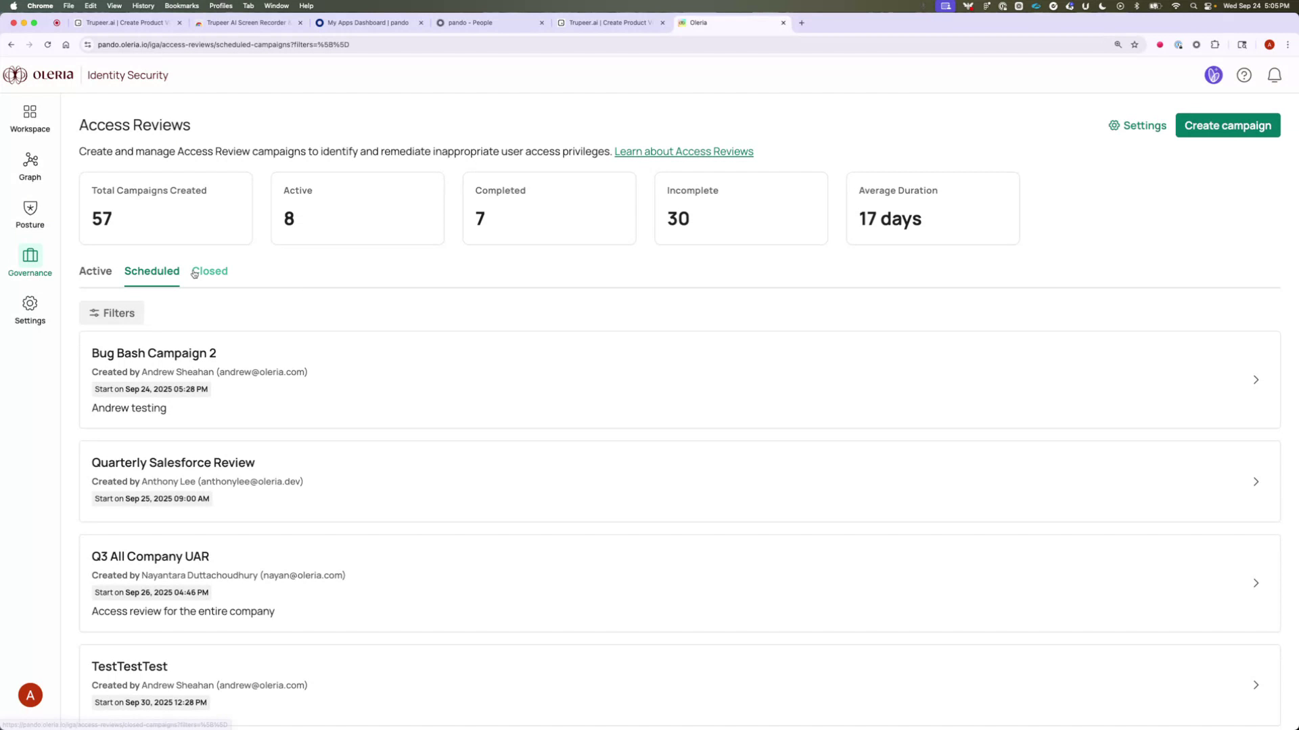Bookmark the page with the star icon
Viewport: 1299px width, 730px height.
[x=1133, y=45]
